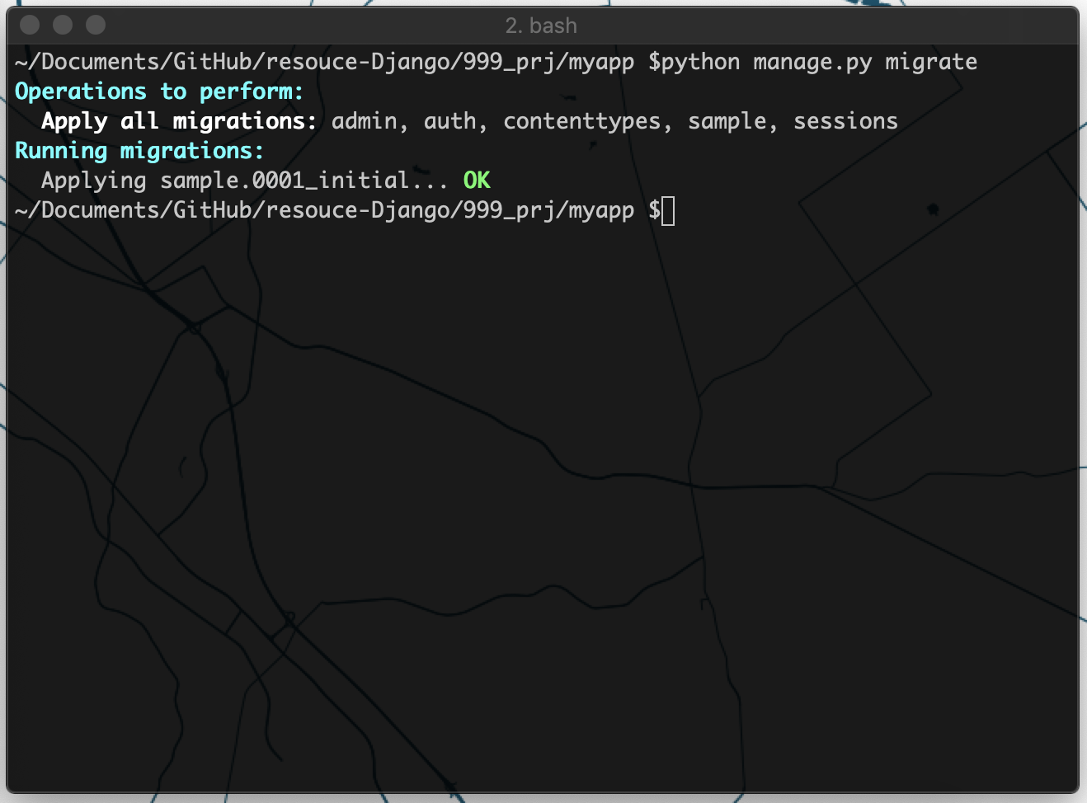Click the 'Operations to perform:' heading
1087x803 pixels.
click(x=159, y=92)
